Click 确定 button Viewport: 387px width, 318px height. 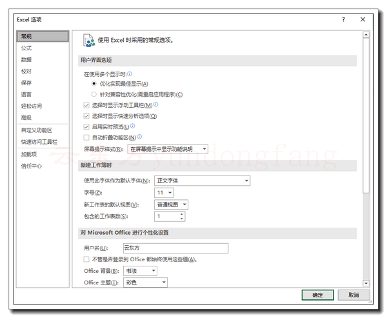(317, 295)
